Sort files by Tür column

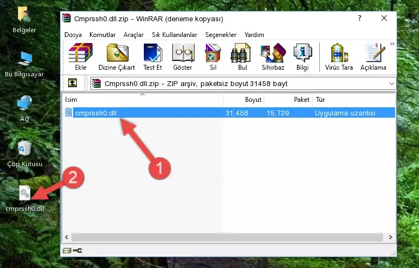pos(354,100)
